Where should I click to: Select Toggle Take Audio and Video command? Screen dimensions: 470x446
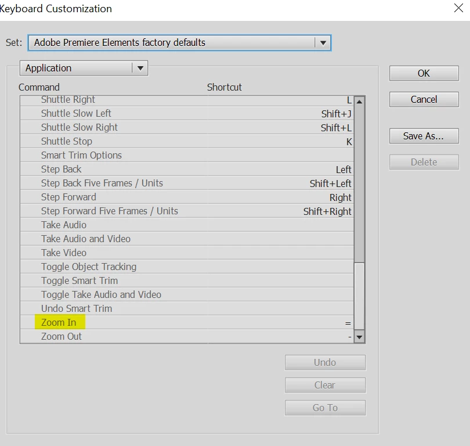187,294
